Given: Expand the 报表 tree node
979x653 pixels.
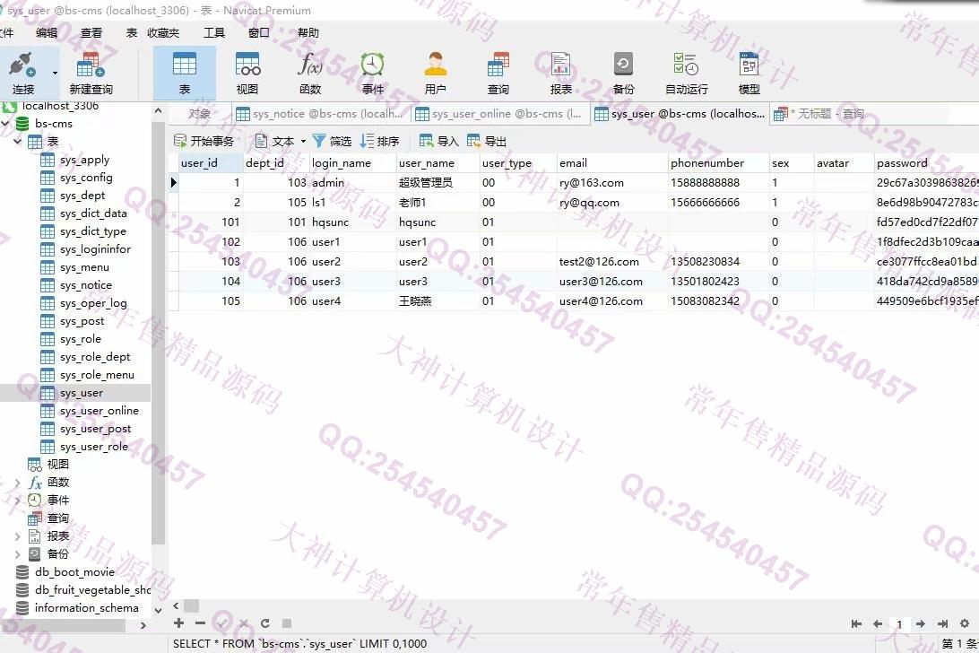Looking at the screenshot, I should point(18,536).
